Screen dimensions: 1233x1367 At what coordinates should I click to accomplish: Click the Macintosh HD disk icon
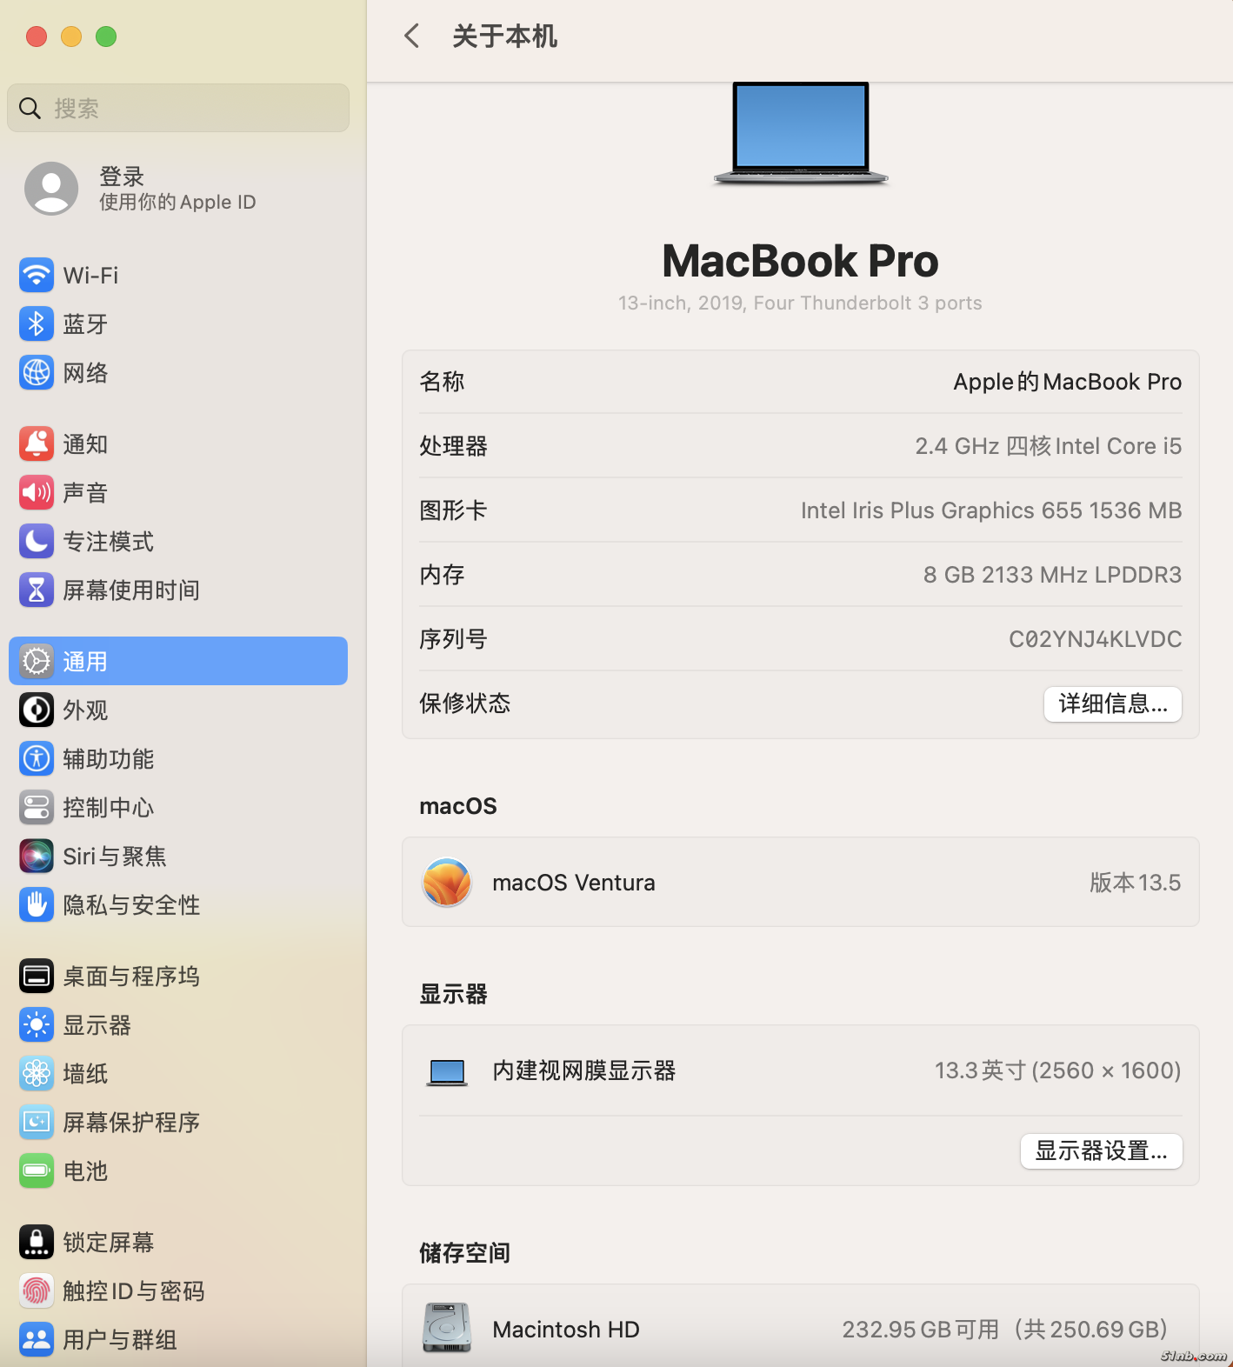(447, 1328)
